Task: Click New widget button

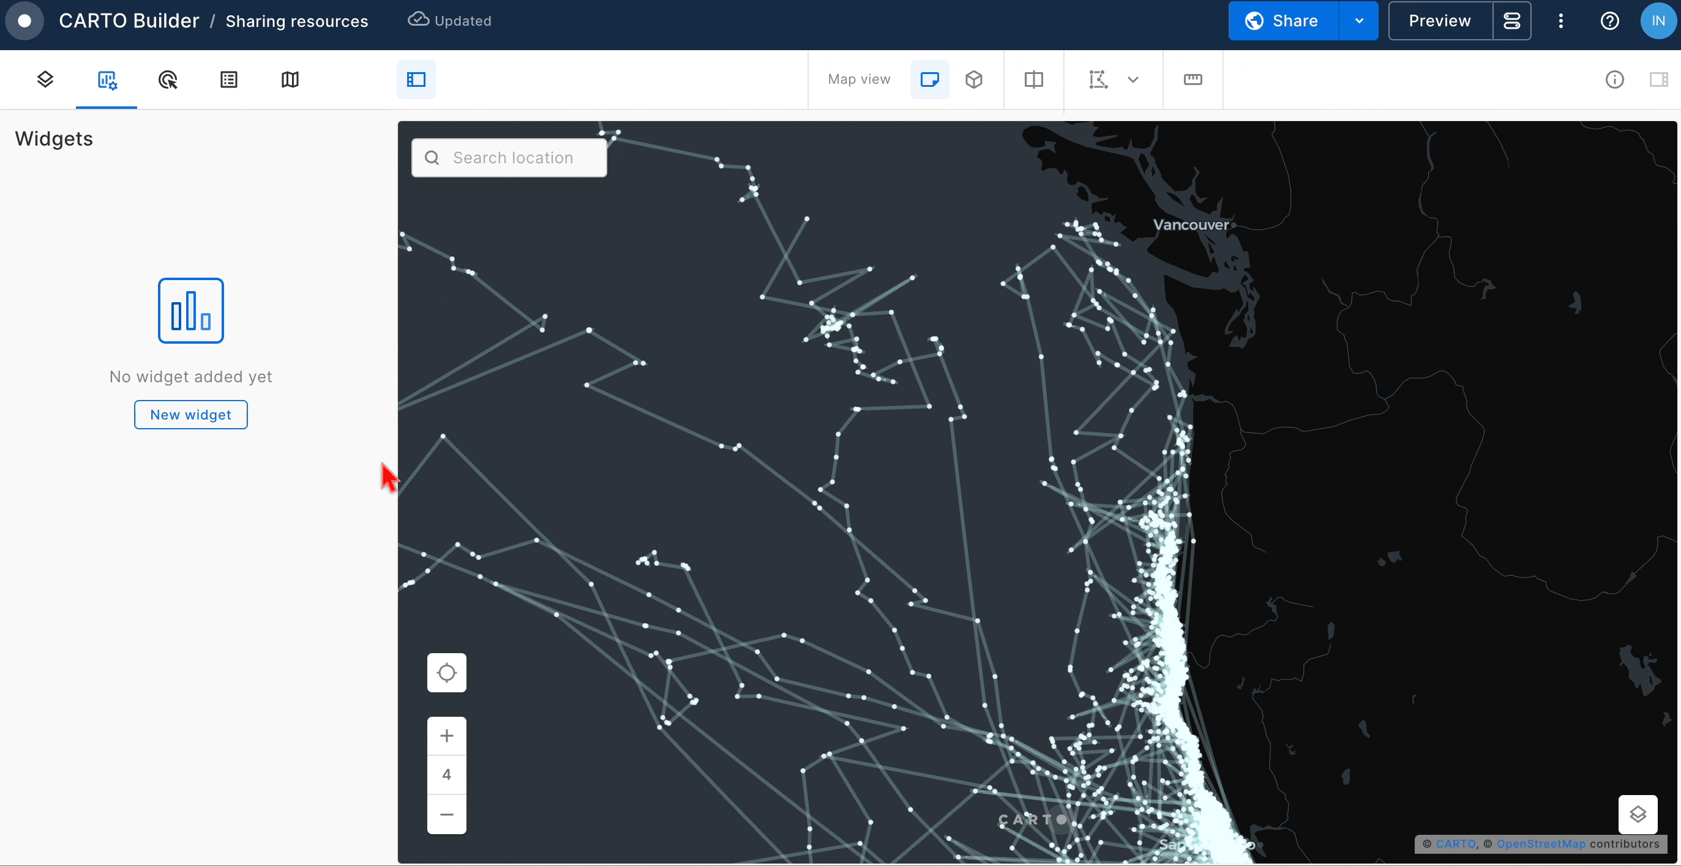Action: [190, 415]
